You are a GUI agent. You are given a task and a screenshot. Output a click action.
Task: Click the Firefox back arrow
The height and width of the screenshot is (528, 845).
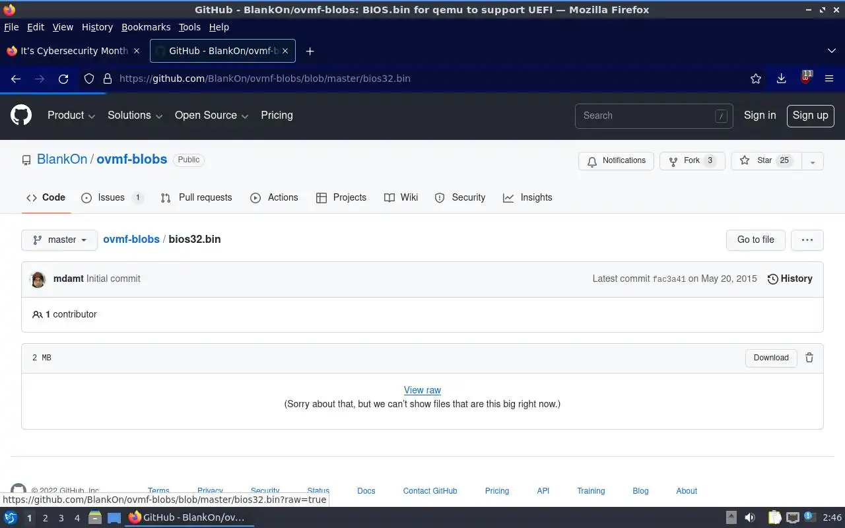tap(16, 79)
